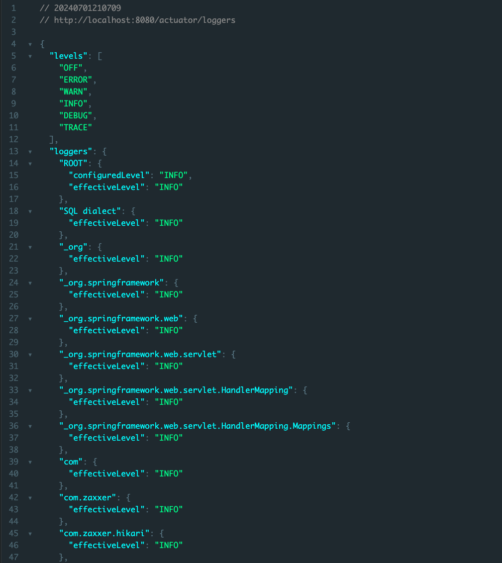Collapse the "levels" array
This screenshot has height=563, width=502.
tap(30, 56)
